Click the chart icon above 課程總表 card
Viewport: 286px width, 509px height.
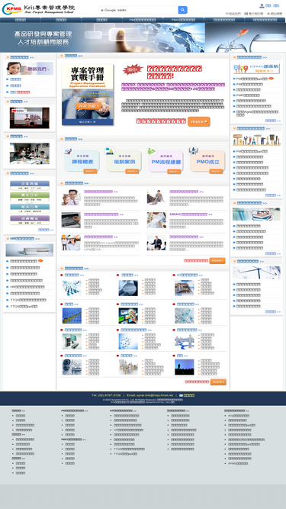pyautogui.click(x=68, y=151)
